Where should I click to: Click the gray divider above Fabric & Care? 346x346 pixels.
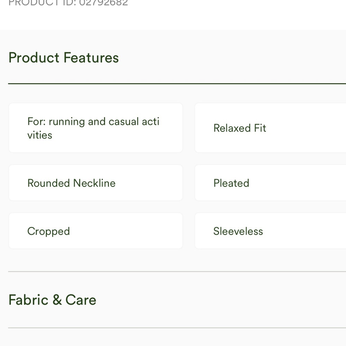coord(177,271)
